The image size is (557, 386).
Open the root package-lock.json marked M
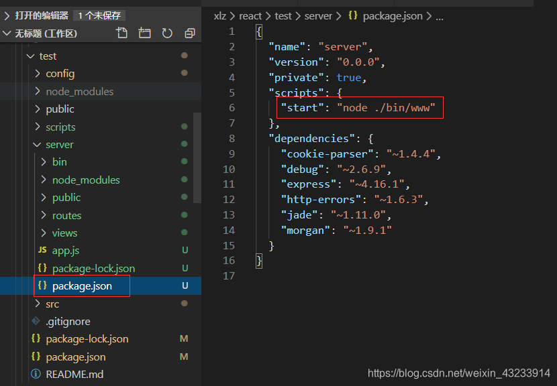(x=87, y=339)
